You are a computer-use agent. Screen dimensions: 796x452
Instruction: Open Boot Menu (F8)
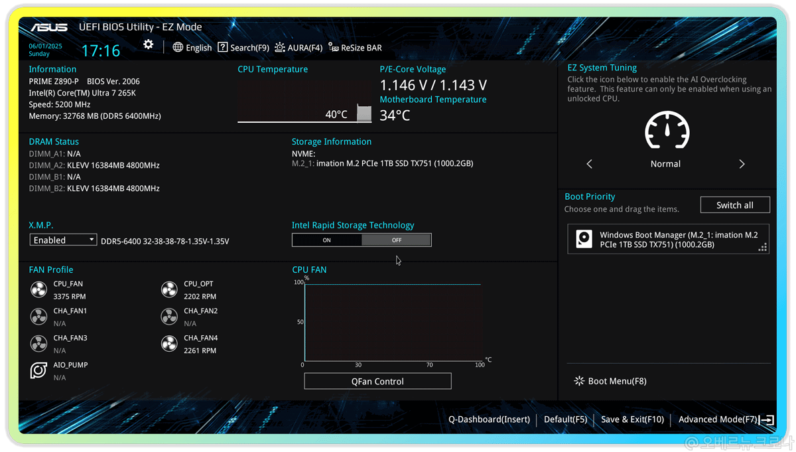pyautogui.click(x=610, y=381)
